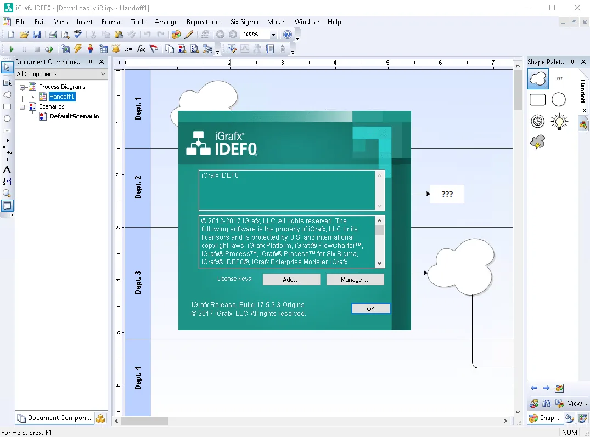Viewport: 590px width, 437px height.
Task: Open the 100% zoom level dropdown
Action: tap(273, 35)
